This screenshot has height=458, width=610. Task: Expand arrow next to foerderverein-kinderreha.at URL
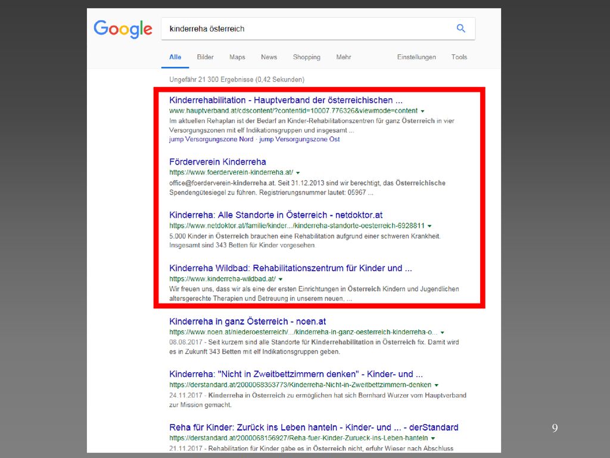click(x=298, y=172)
